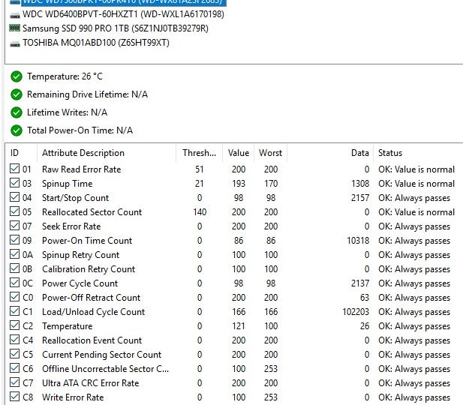Click the Thresh... column header
463x405 pixels.
tap(199, 153)
